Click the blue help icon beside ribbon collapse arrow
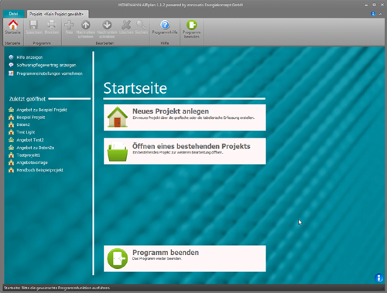Screen dimensions: 387x293 point(373,14)
